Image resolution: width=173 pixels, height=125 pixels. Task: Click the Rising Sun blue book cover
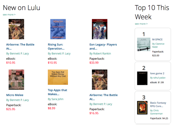click(58, 29)
